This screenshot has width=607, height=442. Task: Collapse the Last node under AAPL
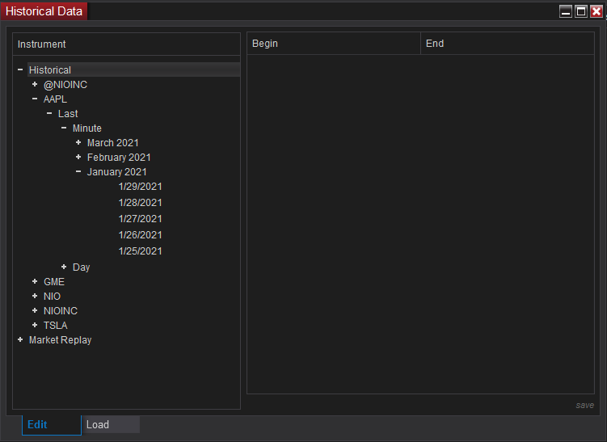tap(49, 113)
